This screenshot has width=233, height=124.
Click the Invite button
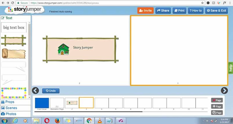(145, 10)
